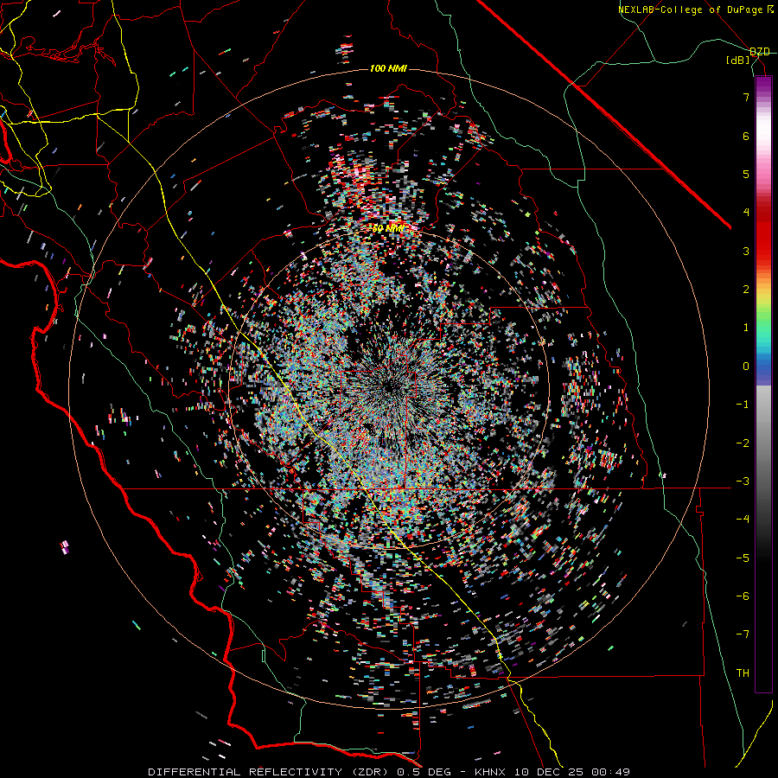Click the '2' value on the color scale

click(746, 290)
